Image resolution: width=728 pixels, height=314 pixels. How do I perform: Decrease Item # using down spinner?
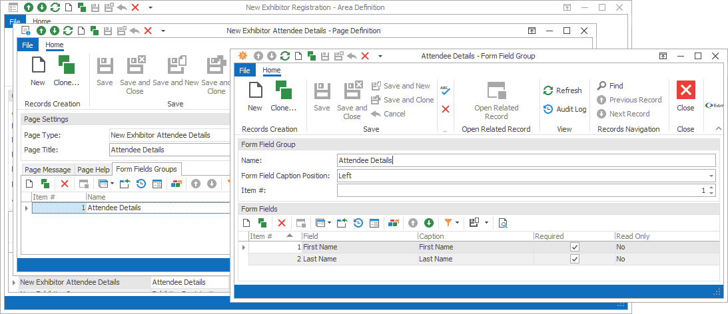[x=711, y=194]
